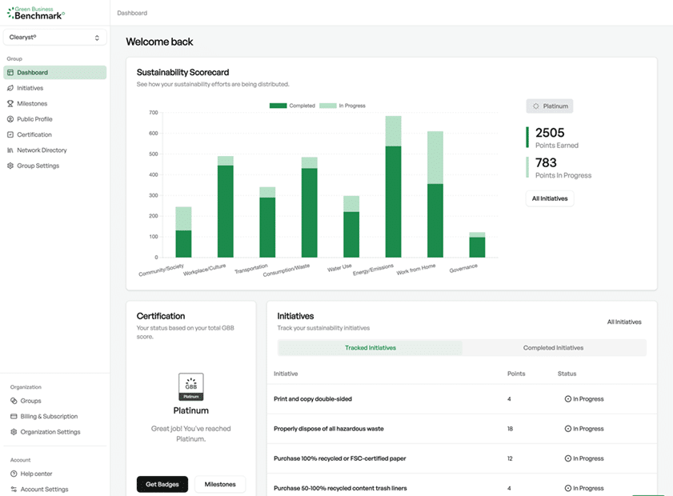
Task: Click the Dashboard icon in sidebar
Action: tap(10, 73)
